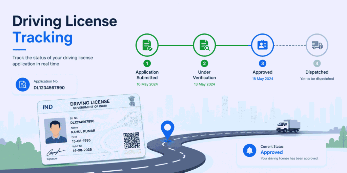This screenshot has width=347, height=173.
Task: Click the date 13 May 2024
Action: 204,84
